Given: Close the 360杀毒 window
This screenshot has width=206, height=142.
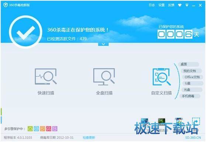Looking at the screenshot, I should (200, 5).
